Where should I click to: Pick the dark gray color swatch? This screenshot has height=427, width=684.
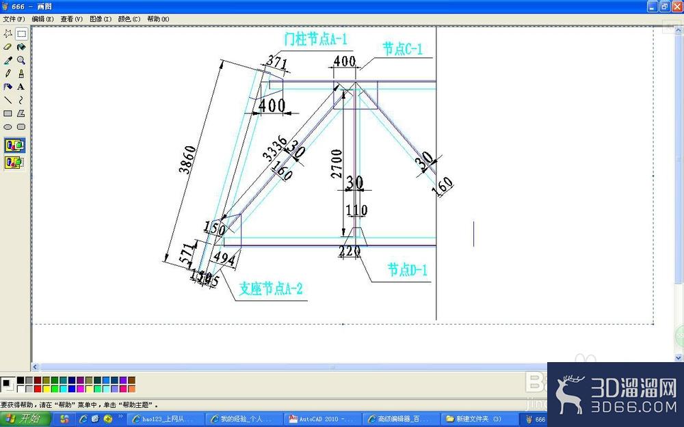click(29, 381)
